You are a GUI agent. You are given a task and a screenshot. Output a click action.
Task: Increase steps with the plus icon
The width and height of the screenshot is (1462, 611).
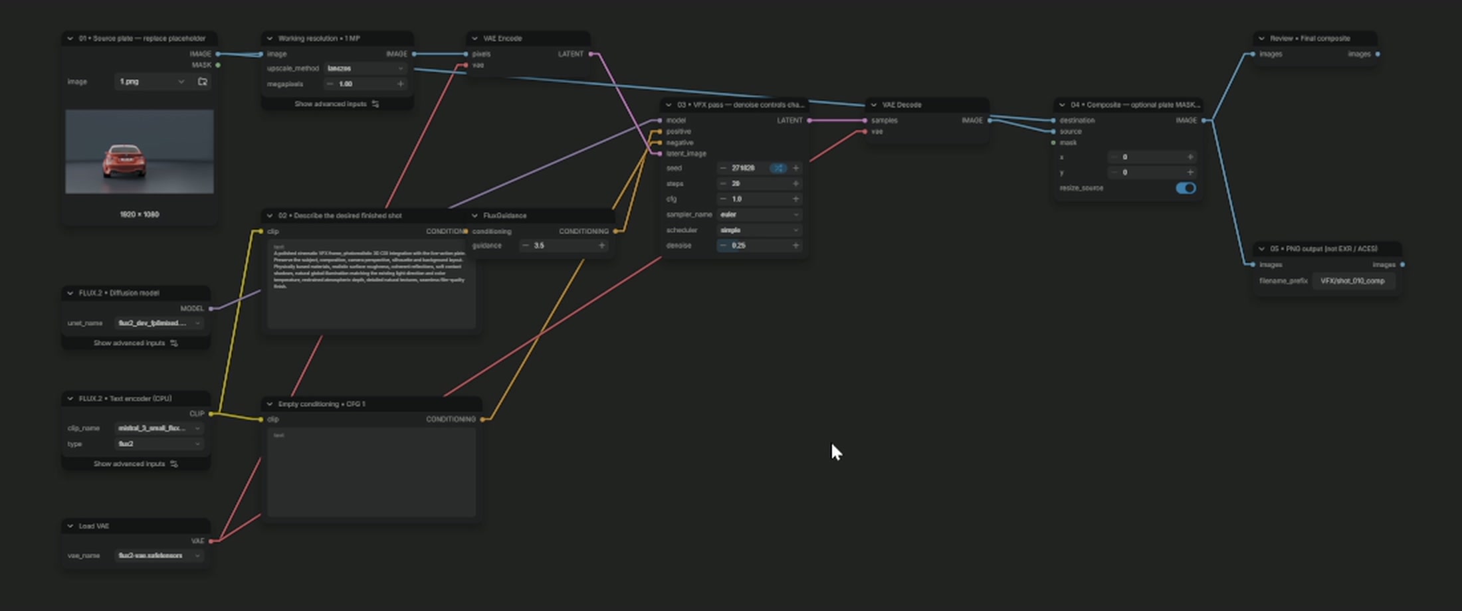[795, 183]
